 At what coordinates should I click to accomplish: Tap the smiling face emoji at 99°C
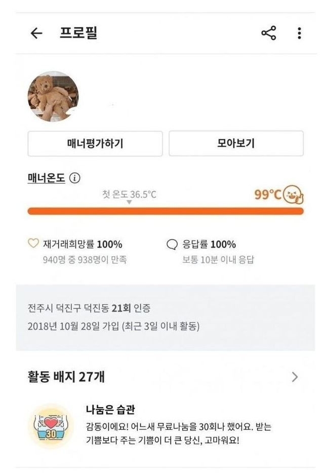[x=293, y=195]
